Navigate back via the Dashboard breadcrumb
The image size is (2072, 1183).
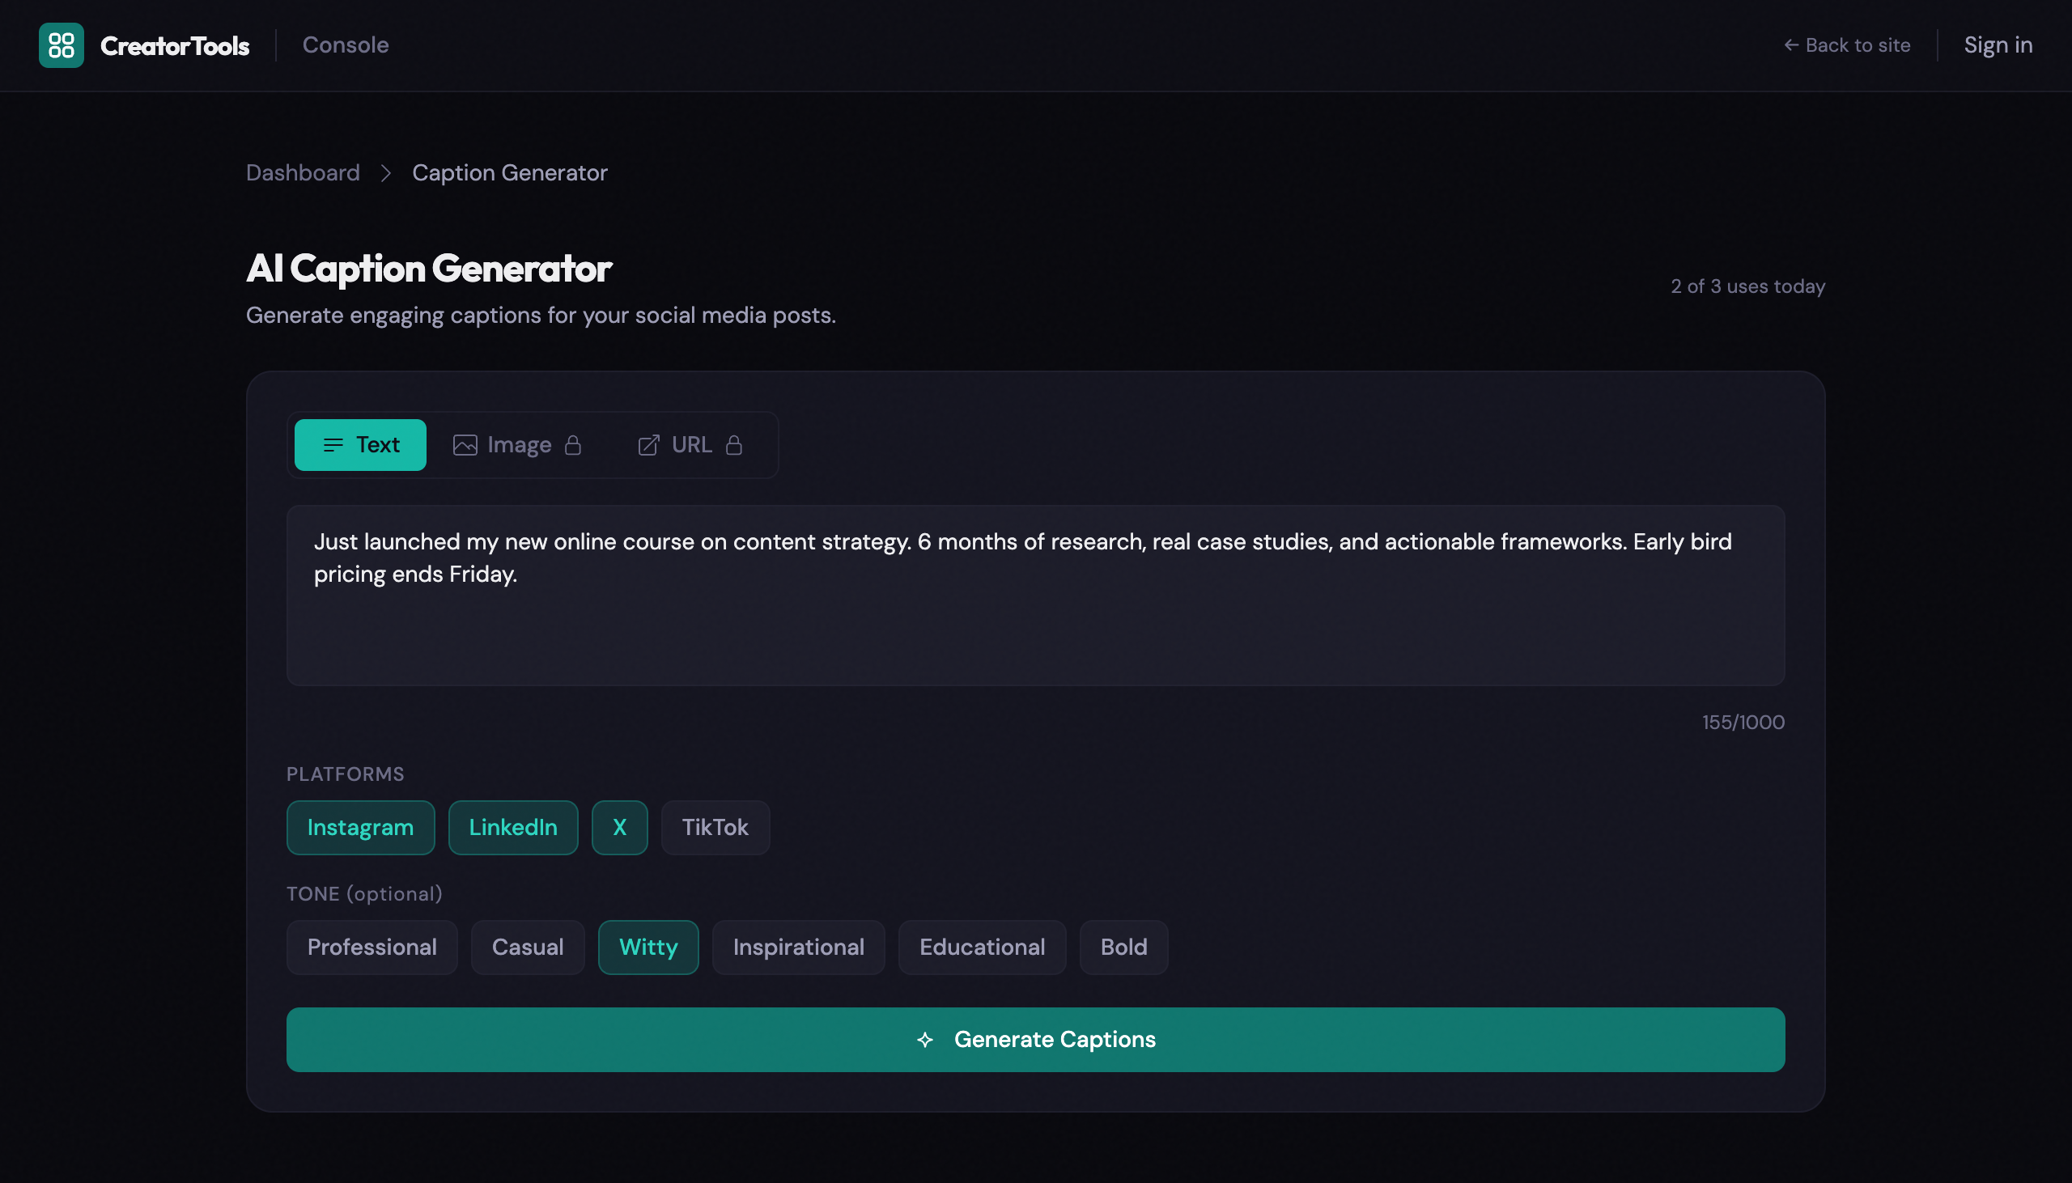click(302, 172)
